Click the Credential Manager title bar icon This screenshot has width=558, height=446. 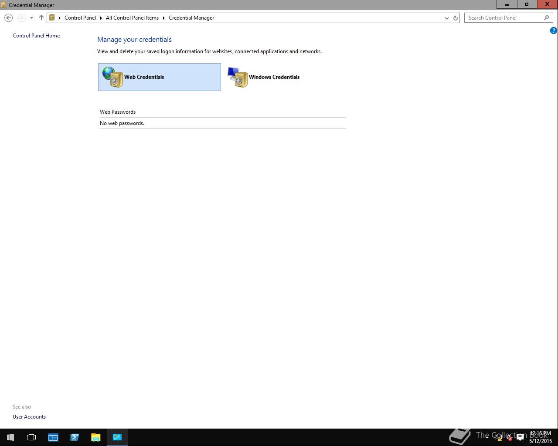click(x=3, y=5)
